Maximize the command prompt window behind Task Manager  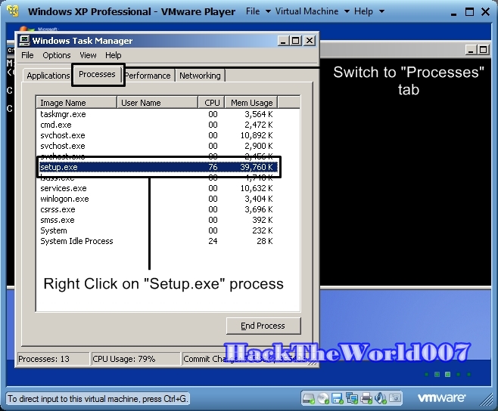tap(483, 50)
